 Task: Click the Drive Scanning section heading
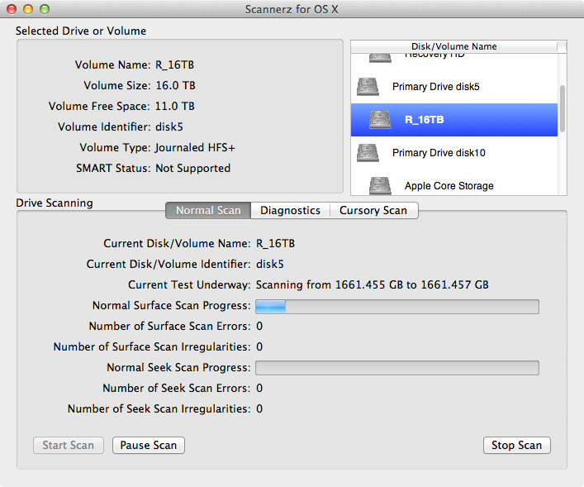(55, 203)
